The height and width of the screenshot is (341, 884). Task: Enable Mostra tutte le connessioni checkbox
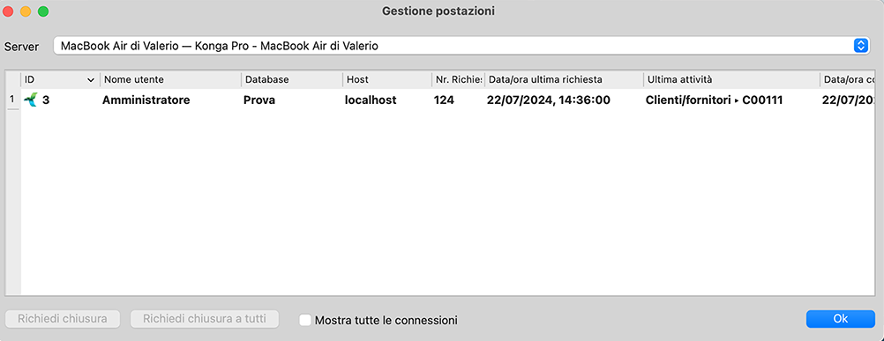(x=305, y=320)
